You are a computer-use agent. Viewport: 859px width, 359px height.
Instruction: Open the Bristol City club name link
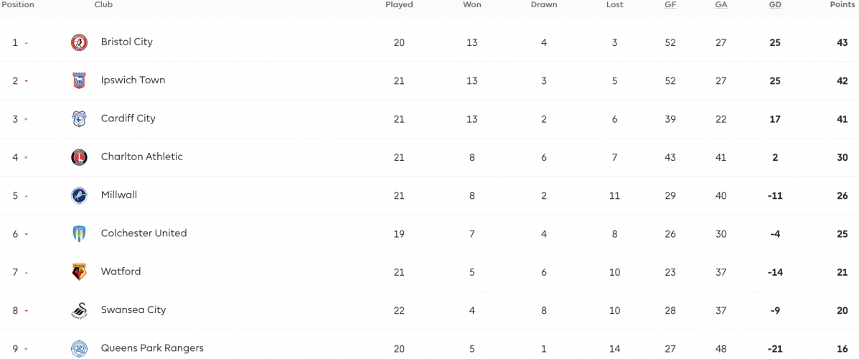coord(126,42)
